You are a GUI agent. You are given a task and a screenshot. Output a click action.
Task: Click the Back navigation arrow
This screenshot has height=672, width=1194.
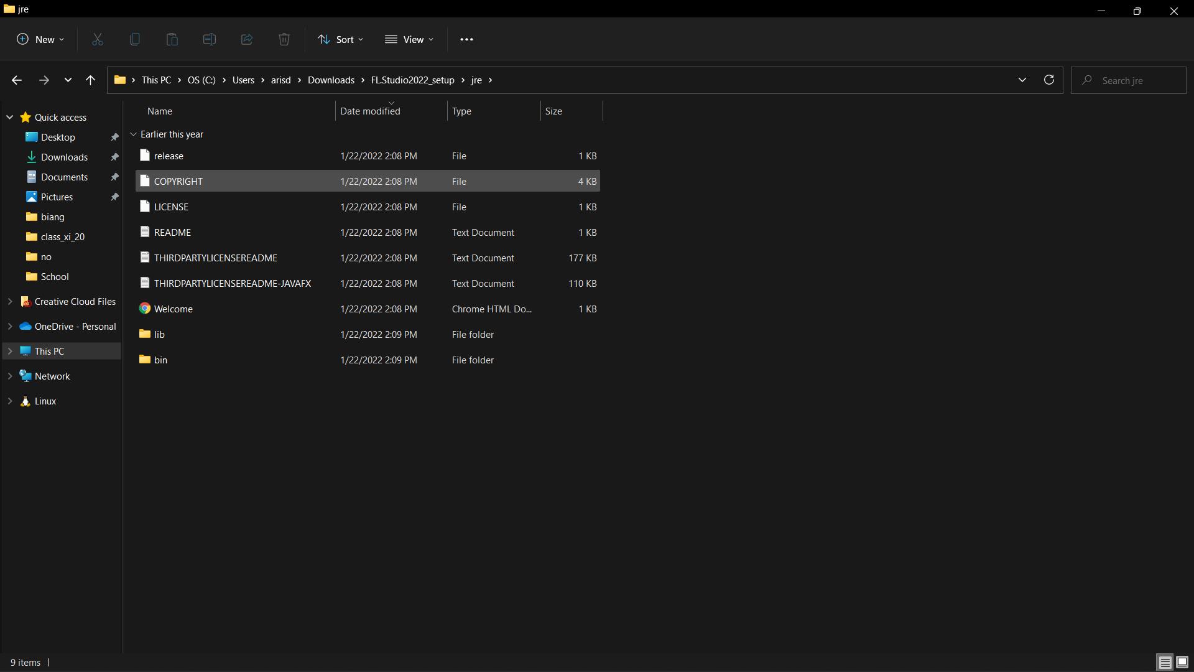(x=17, y=80)
